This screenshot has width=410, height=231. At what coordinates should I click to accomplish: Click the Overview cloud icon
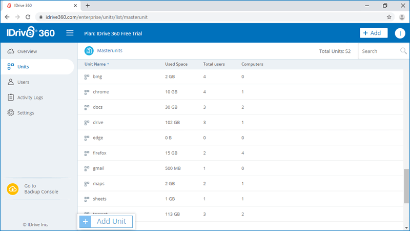pos(11,51)
